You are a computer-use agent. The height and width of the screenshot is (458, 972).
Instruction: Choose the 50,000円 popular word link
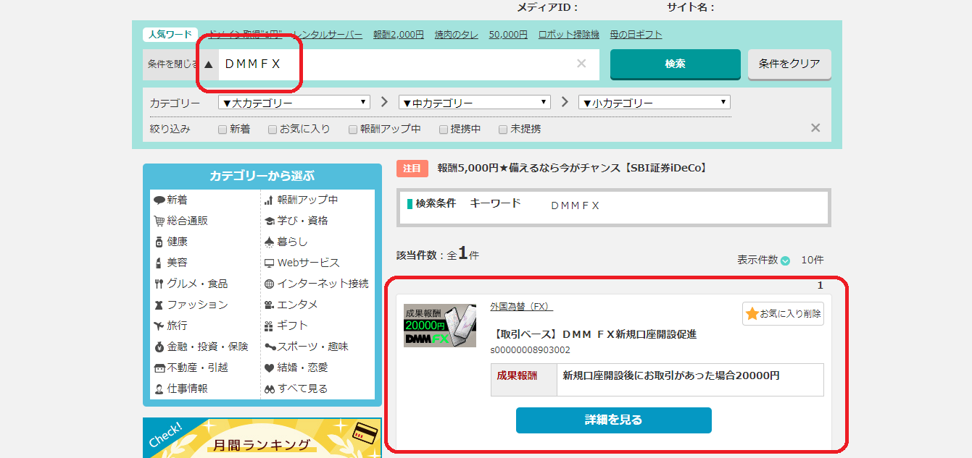(508, 35)
